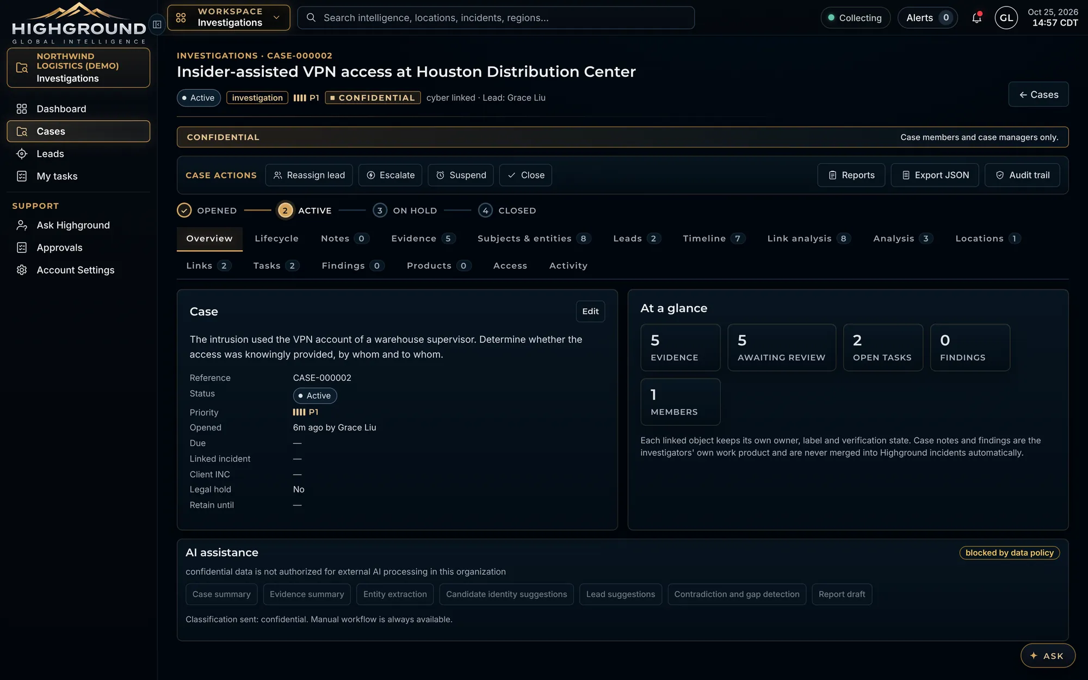1088x680 pixels.
Task: Click Reassign lead
Action: [309, 175]
